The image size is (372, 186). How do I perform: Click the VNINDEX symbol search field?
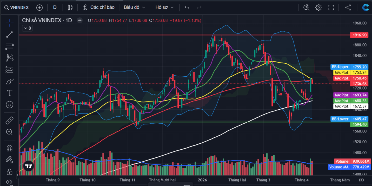click(x=17, y=8)
